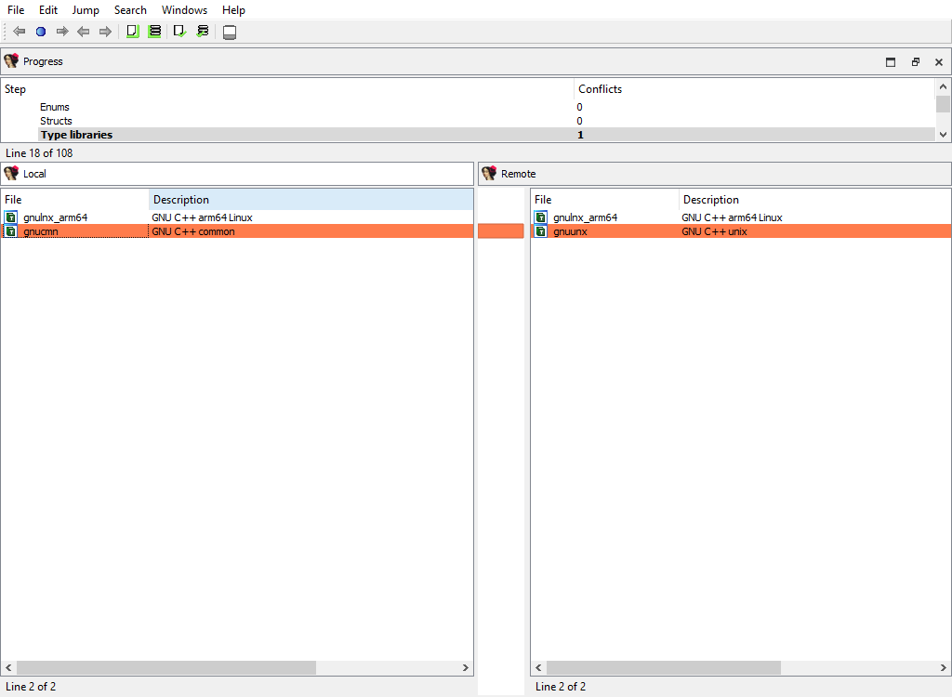Open the File menu
Image resolution: width=952 pixels, height=697 pixels.
pyautogui.click(x=16, y=10)
